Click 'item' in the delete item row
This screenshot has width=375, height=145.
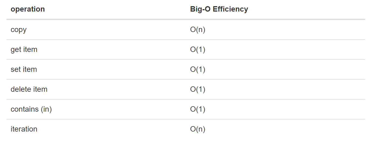click(x=40, y=89)
